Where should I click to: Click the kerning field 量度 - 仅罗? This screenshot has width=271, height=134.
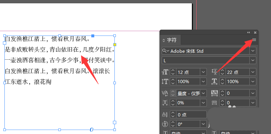[x=188, y=93]
